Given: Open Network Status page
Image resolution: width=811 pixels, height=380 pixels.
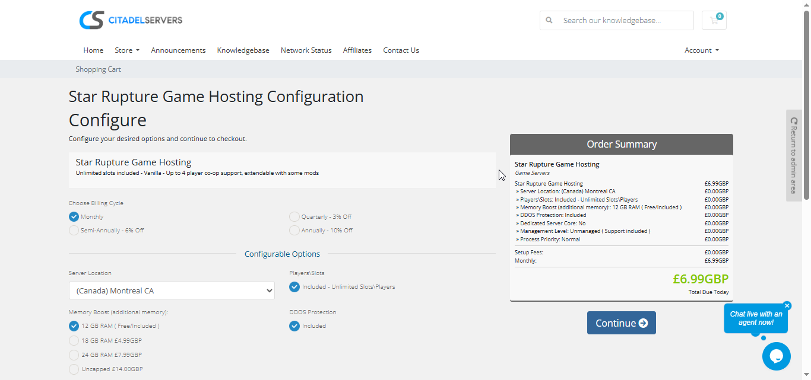Looking at the screenshot, I should (x=306, y=50).
